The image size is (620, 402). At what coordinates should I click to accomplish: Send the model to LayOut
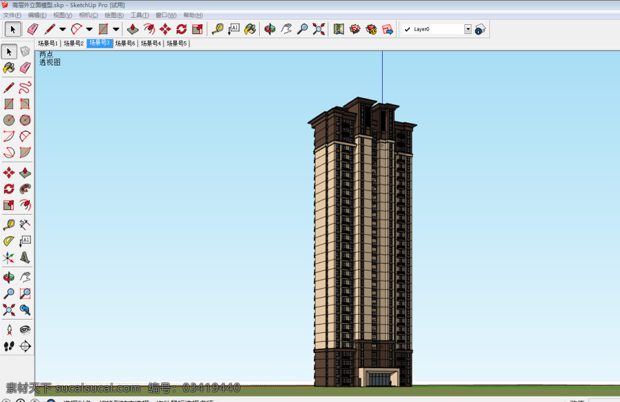387,29
